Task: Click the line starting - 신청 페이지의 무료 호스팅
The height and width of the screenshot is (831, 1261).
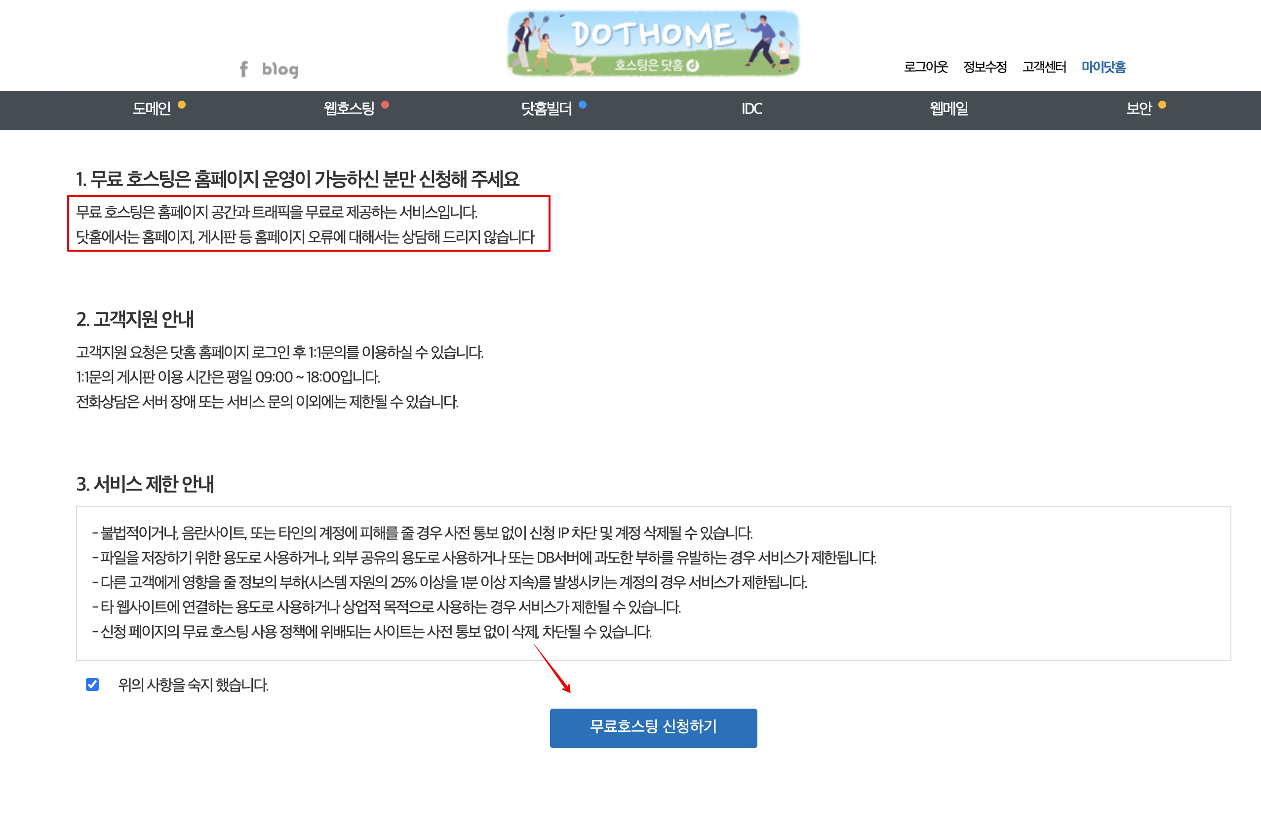Action: pos(372,632)
